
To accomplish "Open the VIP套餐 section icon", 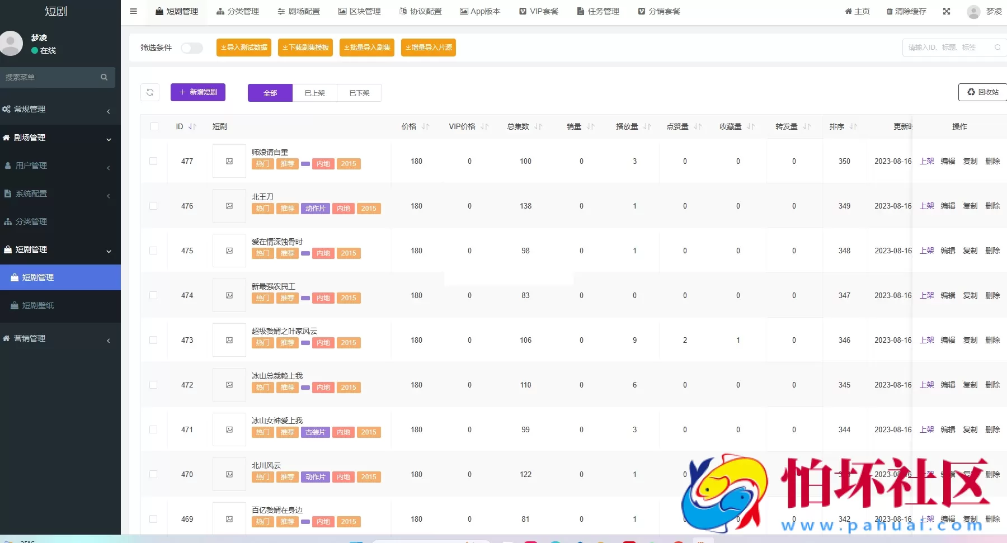I will pyautogui.click(x=523, y=11).
